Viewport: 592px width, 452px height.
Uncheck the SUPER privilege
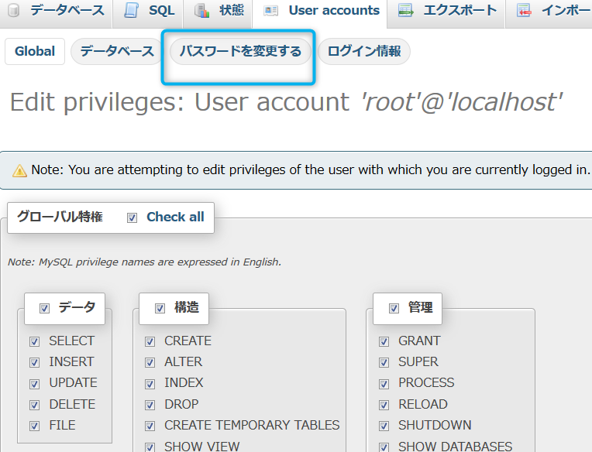384,363
